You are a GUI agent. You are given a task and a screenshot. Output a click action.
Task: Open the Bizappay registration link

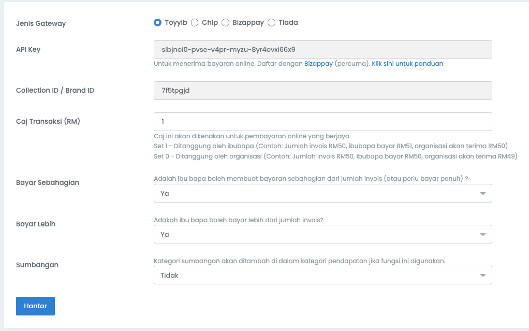click(x=318, y=64)
